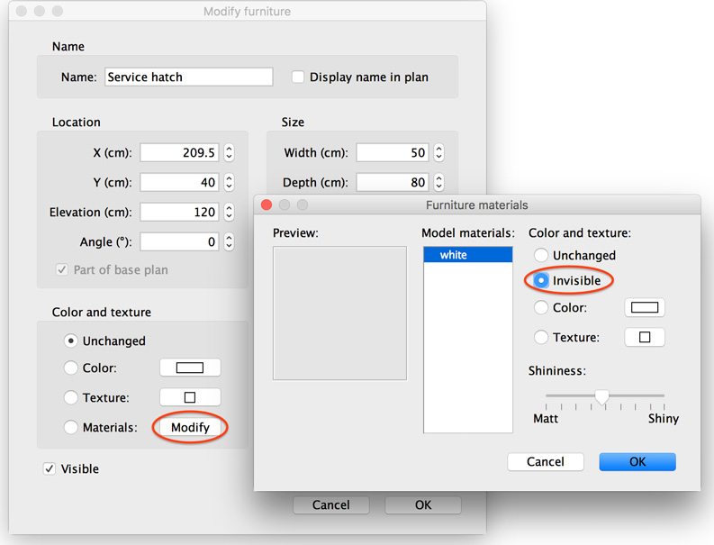This screenshot has width=714, height=545.
Task: Select the Invisible radio option
Action: click(541, 281)
